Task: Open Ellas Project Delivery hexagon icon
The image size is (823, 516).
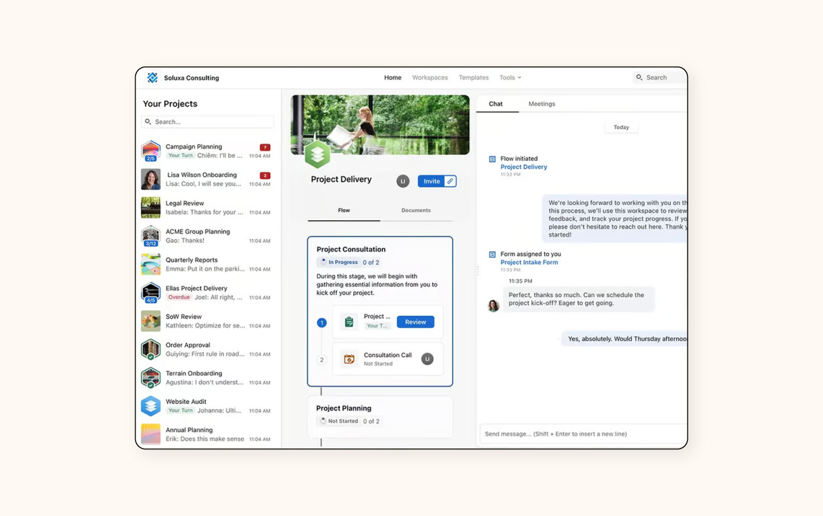Action: 151,293
